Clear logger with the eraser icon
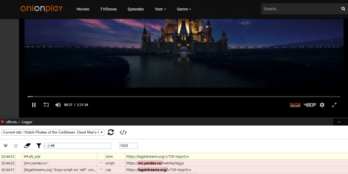The image size is (348, 174). point(27,146)
